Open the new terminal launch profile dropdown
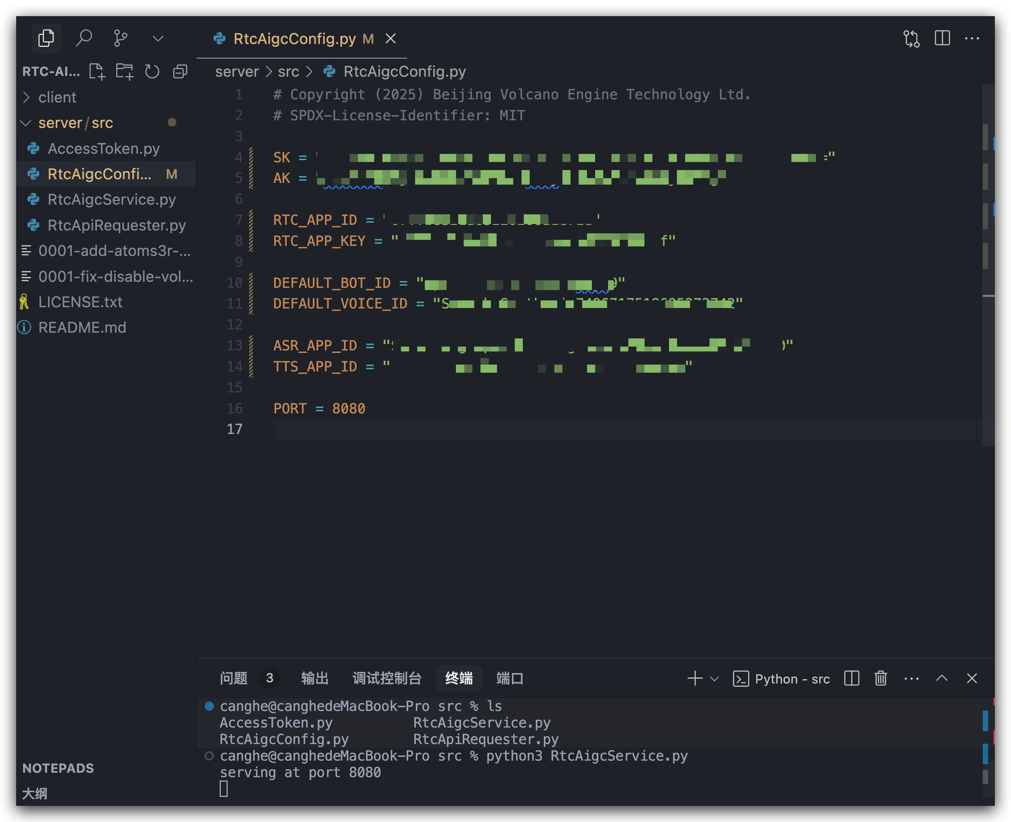1011x822 pixels. (715, 679)
